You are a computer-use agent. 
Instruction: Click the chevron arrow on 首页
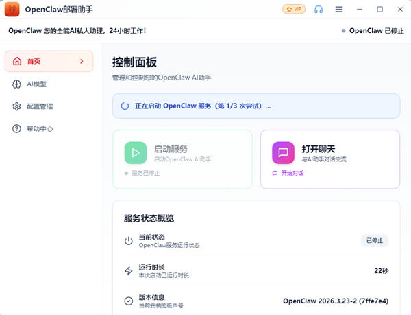pos(82,62)
